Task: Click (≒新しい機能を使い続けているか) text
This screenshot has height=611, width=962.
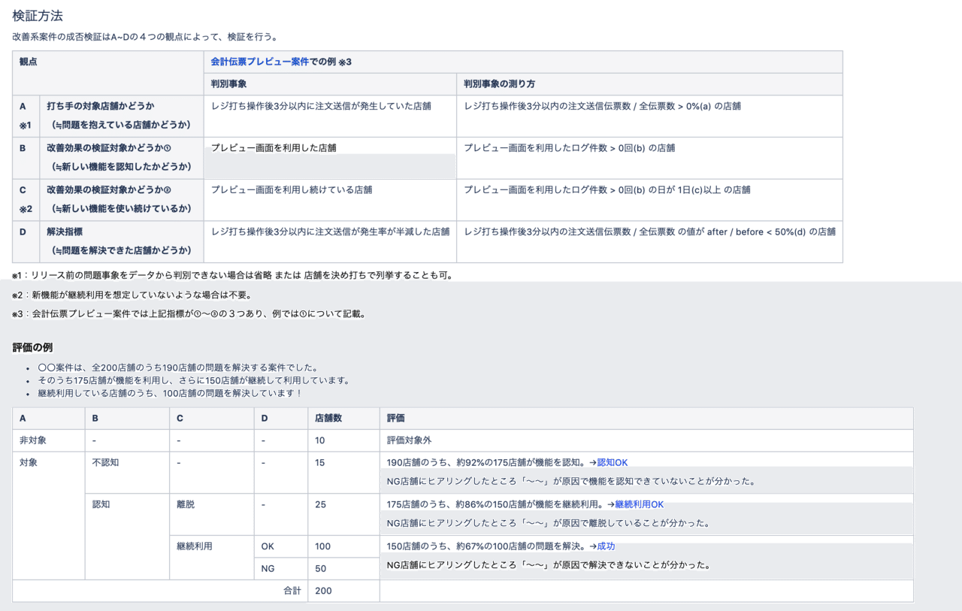Action: click(121, 208)
